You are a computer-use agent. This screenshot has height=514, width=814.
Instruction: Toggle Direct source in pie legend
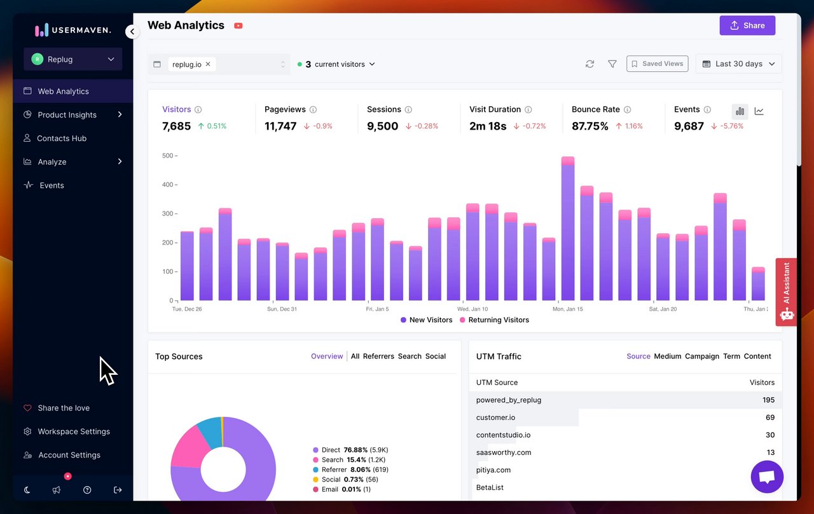(350, 450)
